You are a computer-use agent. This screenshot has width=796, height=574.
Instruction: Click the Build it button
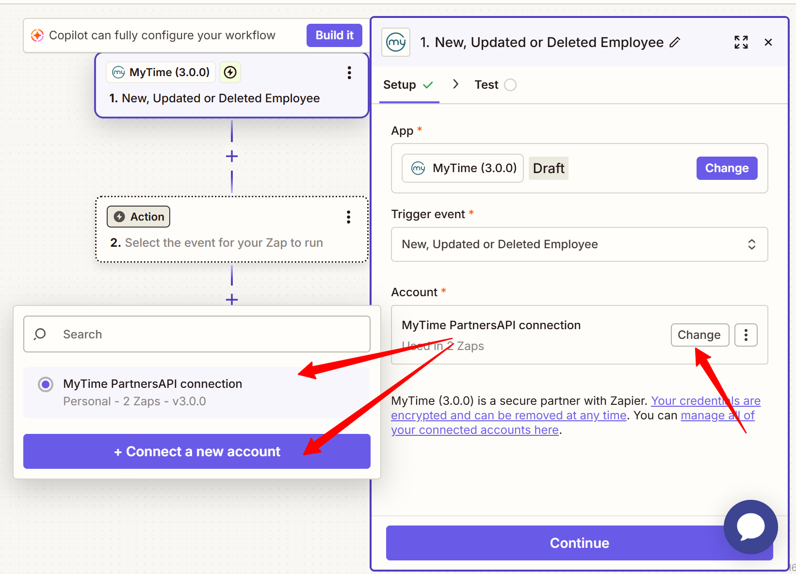(334, 35)
